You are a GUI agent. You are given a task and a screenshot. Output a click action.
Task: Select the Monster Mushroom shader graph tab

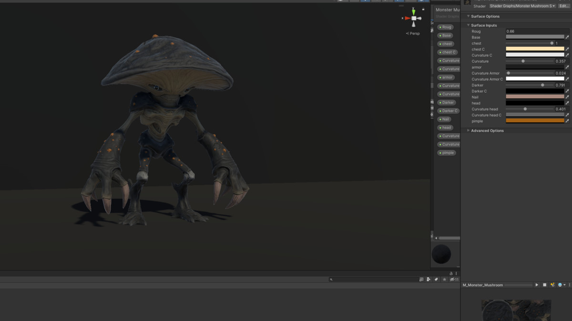pos(447,10)
